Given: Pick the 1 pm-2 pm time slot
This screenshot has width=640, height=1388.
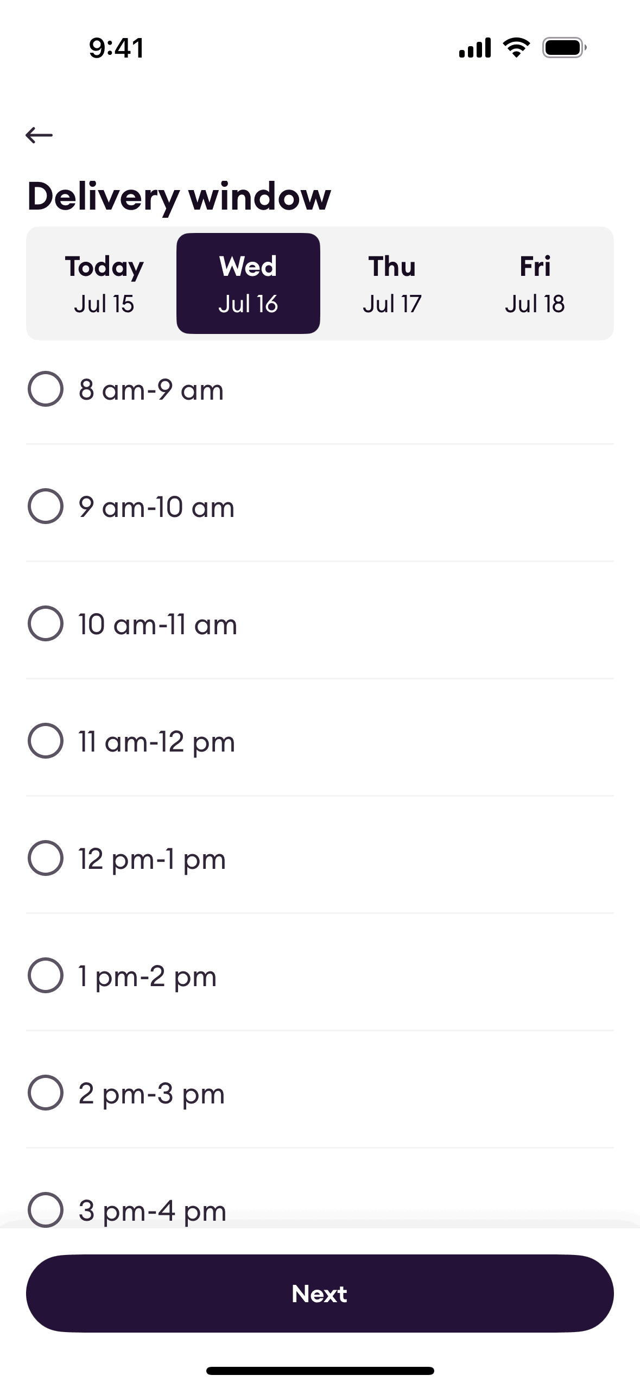Looking at the screenshot, I should coord(46,975).
